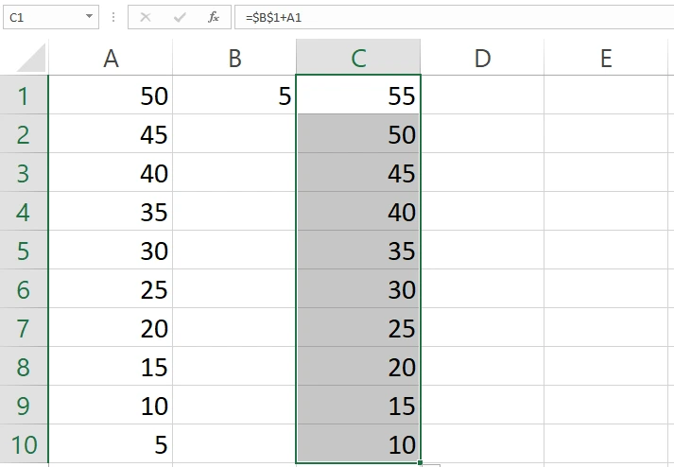Viewport: 674px width, 467px height.
Task: Click the Enter checkmark formula bar icon
Action: click(x=180, y=17)
